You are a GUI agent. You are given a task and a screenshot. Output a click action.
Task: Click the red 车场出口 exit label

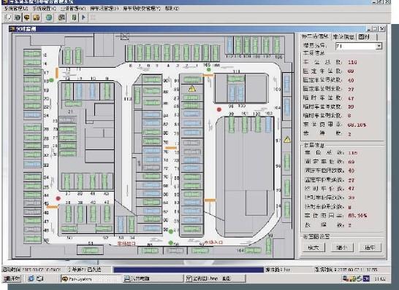coord(126,244)
